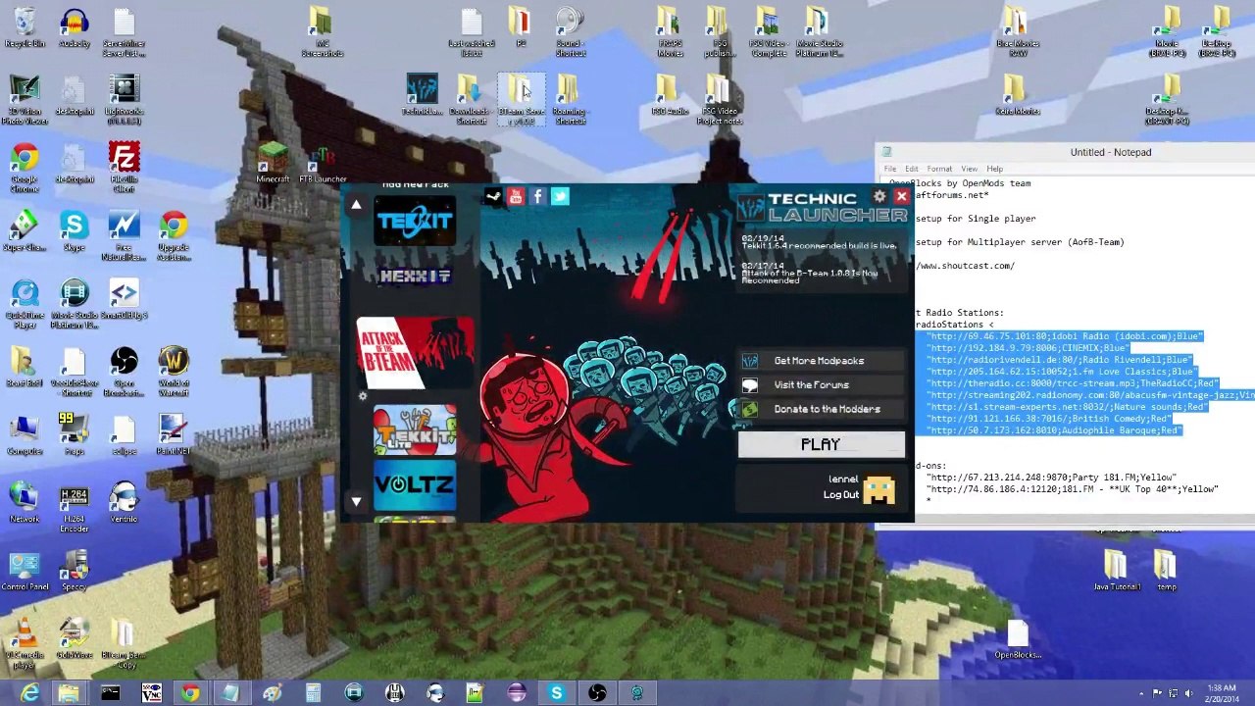The image size is (1255, 706).
Task: Select Ventrilo desktop icon
Action: (x=124, y=502)
